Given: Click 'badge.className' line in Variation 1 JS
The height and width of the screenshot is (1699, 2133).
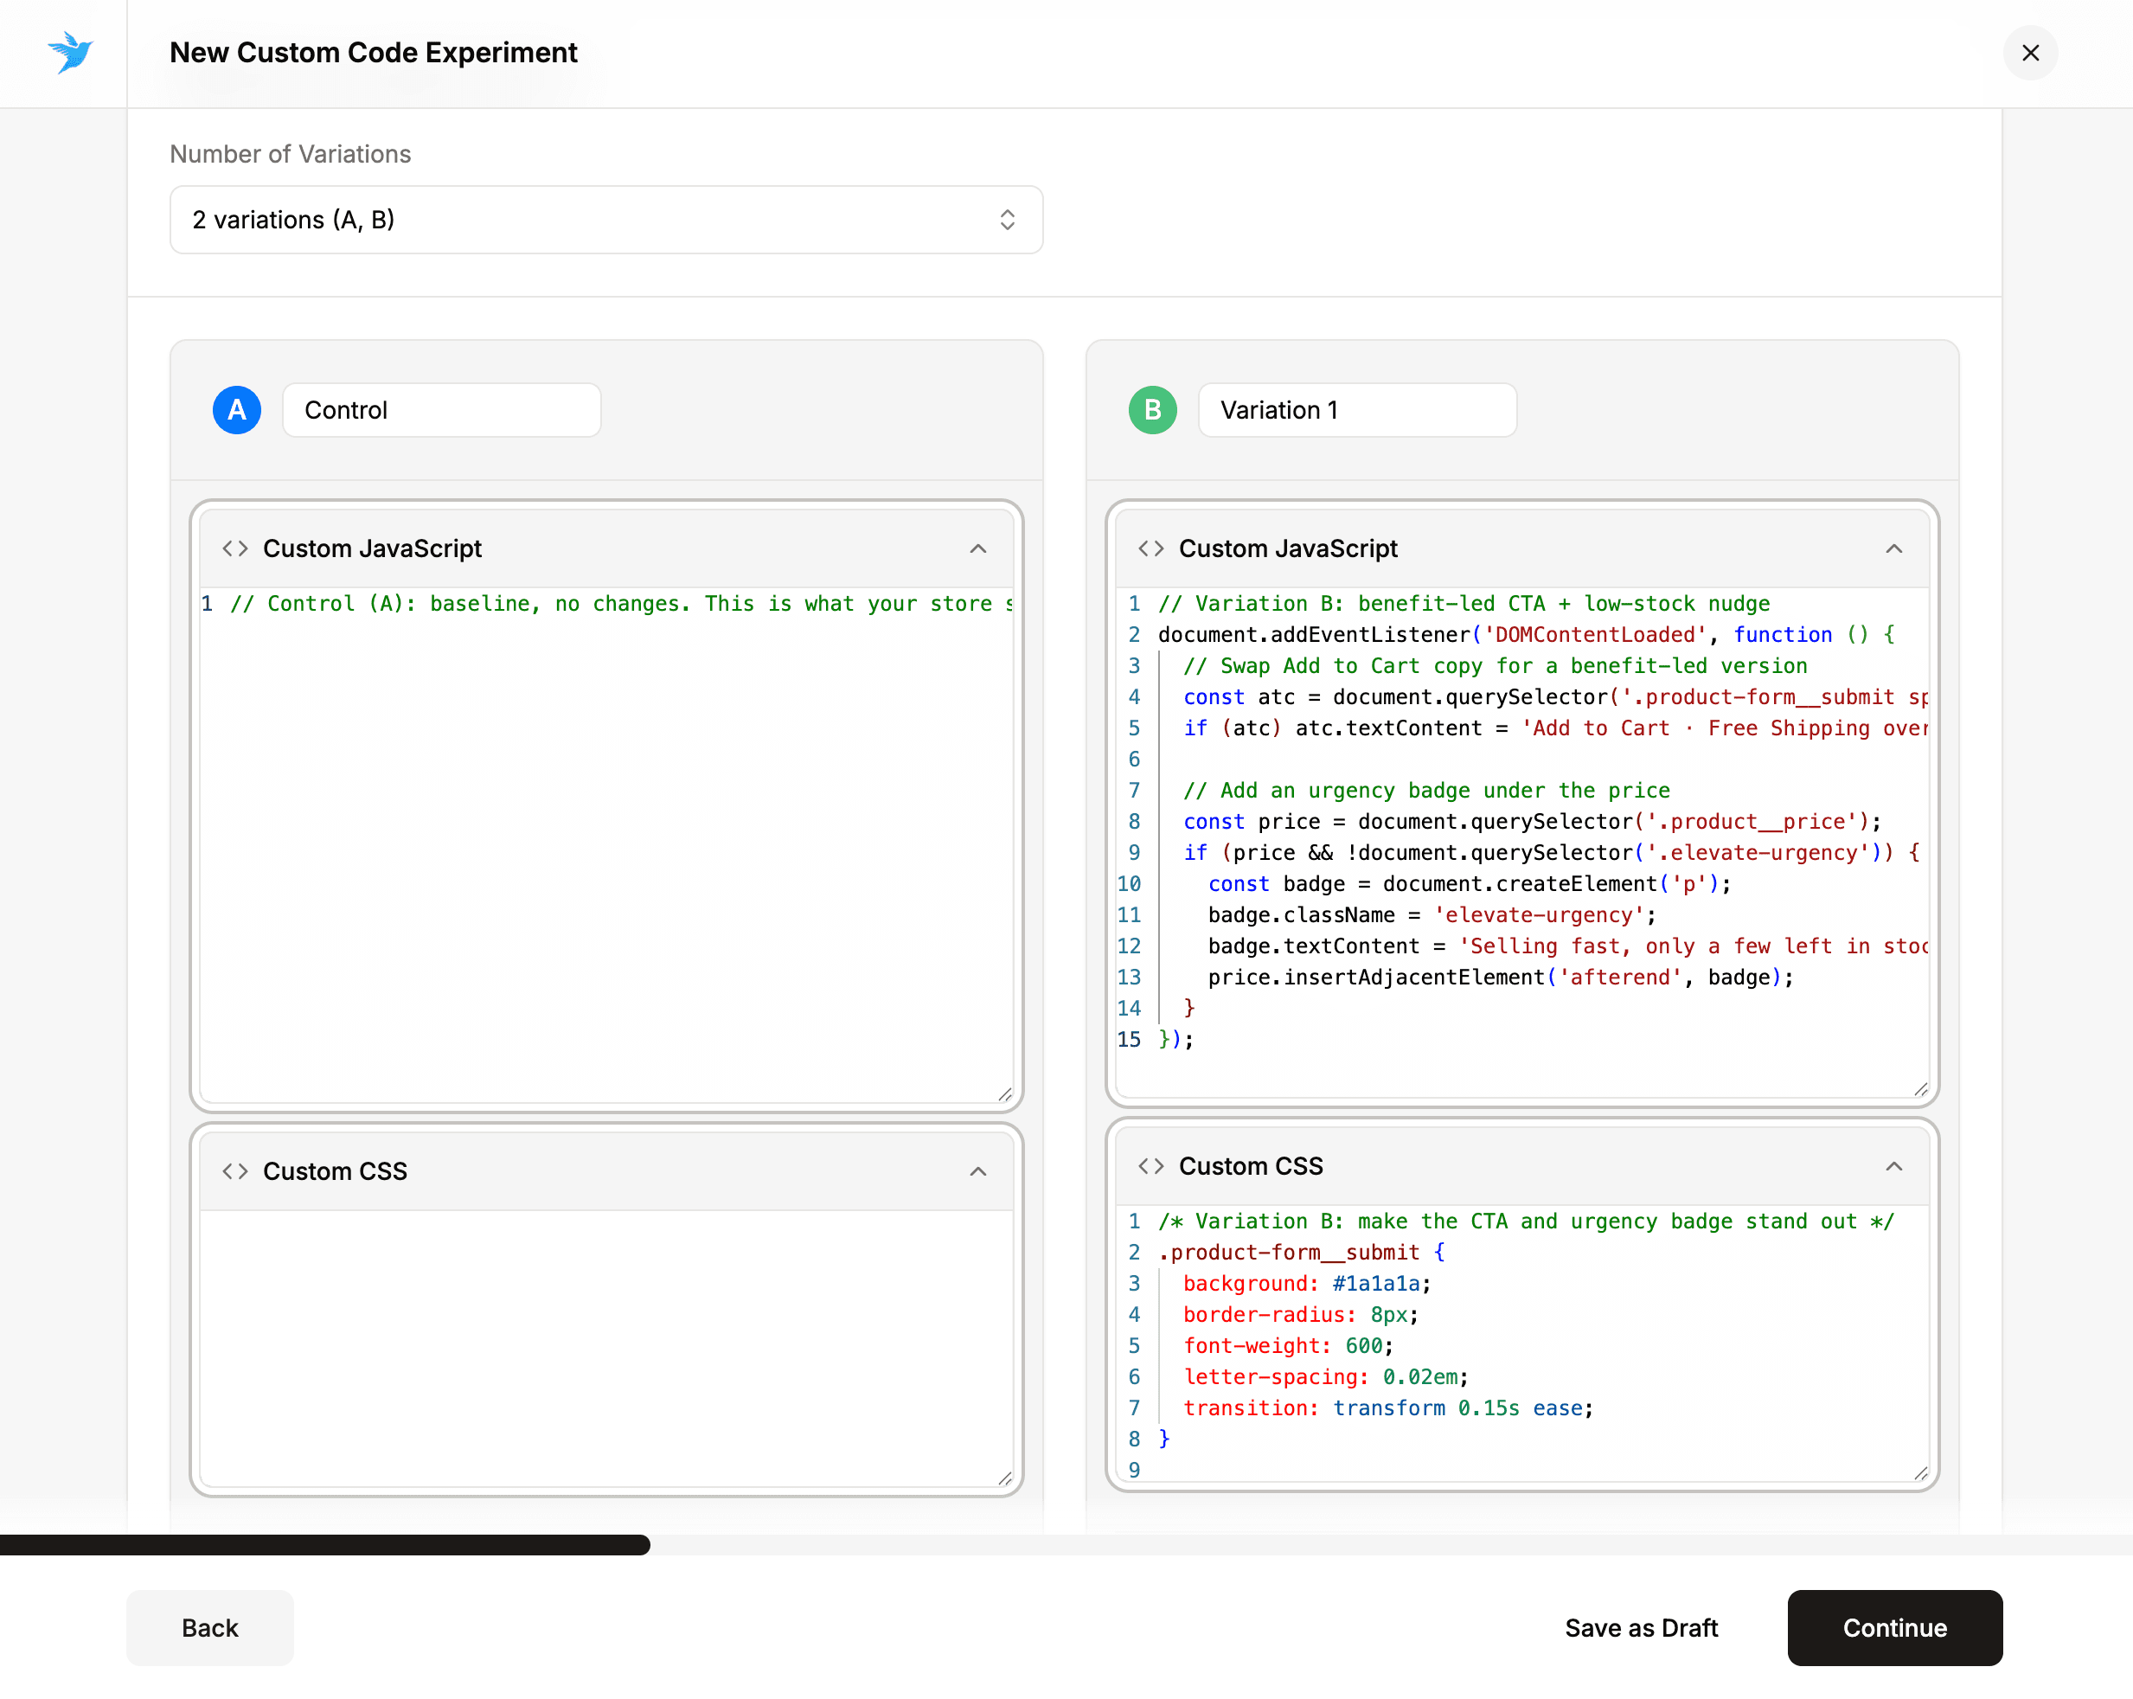Looking at the screenshot, I should click(x=1432, y=914).
